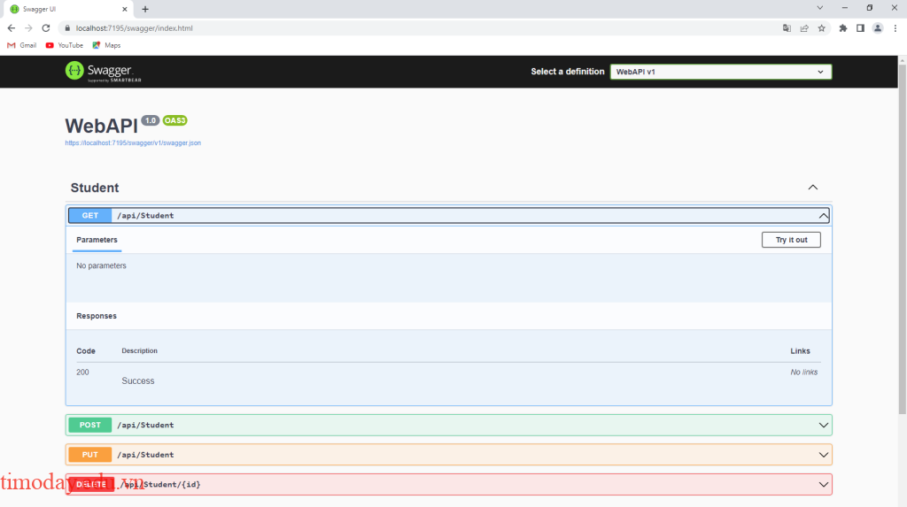Click the 'Try it out' button
Image resolution: width=907 pixels, height=507 pixels.
pyautogui.click(x=791, y=240)
